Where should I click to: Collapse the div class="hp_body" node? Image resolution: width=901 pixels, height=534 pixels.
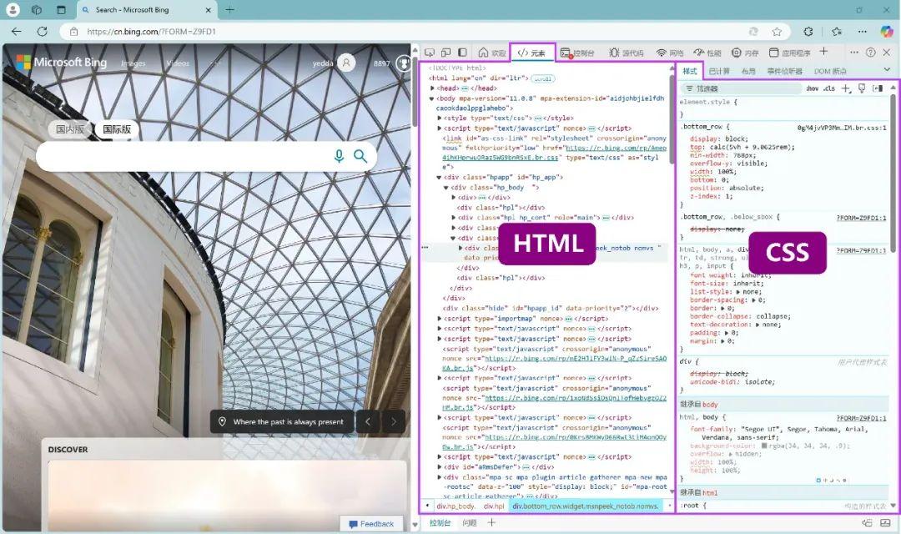(x=446, y=188)
